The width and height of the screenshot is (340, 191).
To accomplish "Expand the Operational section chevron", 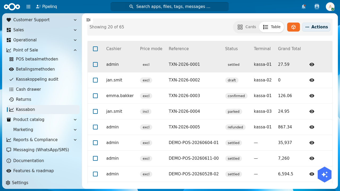I will (75, 40).
